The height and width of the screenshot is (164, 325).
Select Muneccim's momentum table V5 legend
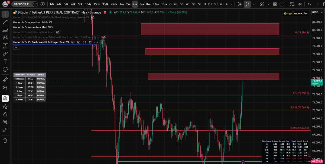pos(32,22)
